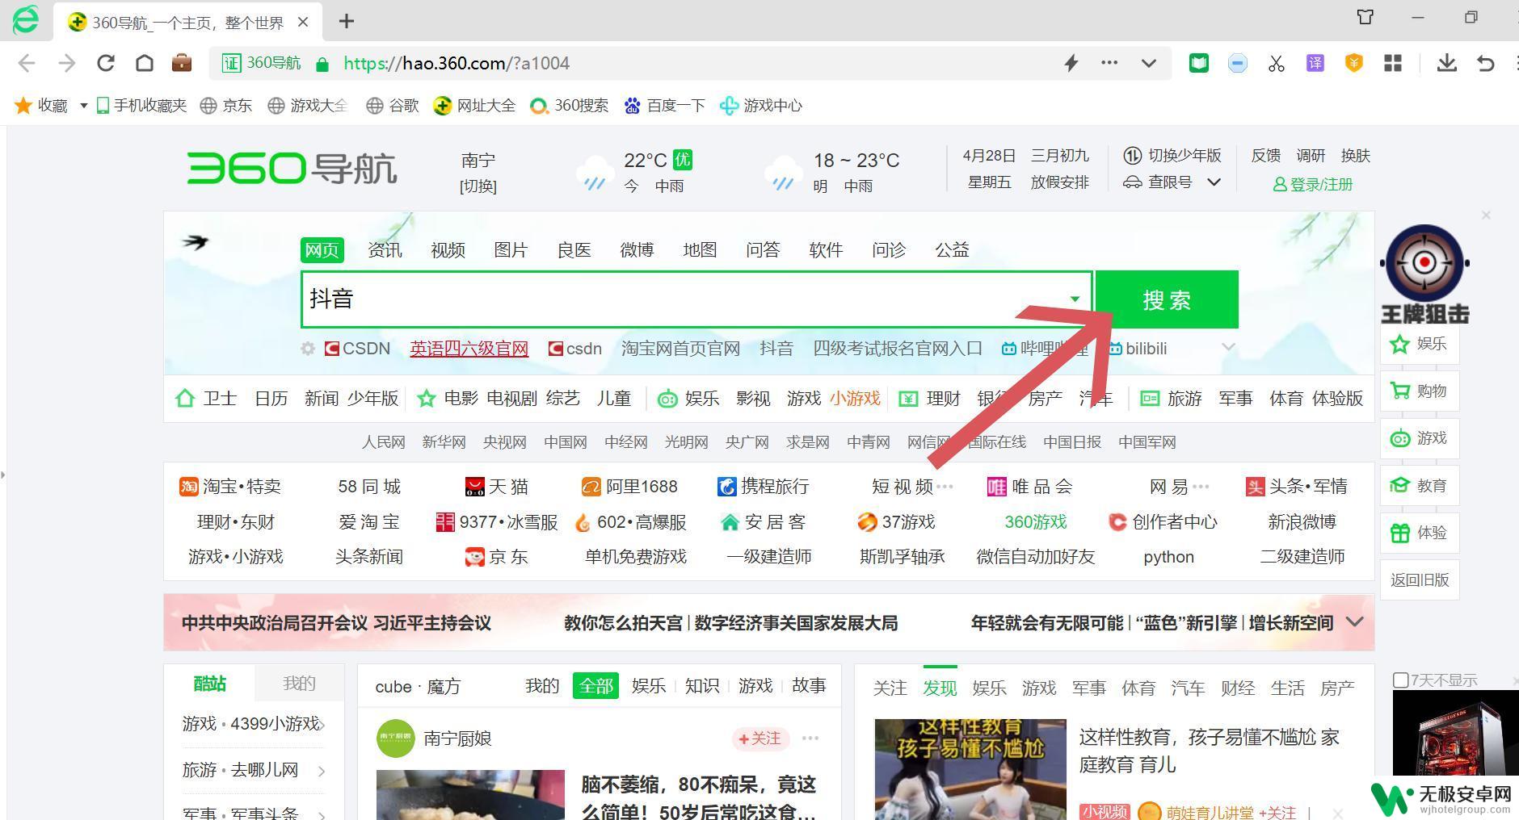Image resolution: width=1519 pixels, height=820 pixels.
Task: Expand the hot search words chevron
Action: tap(1228, 347)
